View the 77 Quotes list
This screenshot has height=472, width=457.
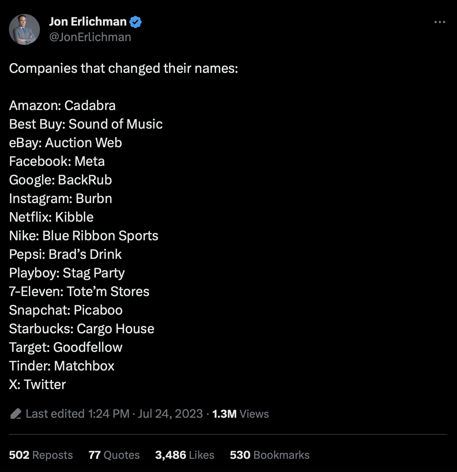point(114,455)
